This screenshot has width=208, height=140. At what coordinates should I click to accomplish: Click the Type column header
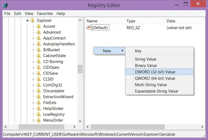pos(145,21)
